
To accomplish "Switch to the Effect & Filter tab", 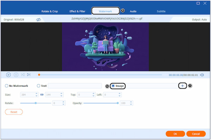I will [77, 11].
